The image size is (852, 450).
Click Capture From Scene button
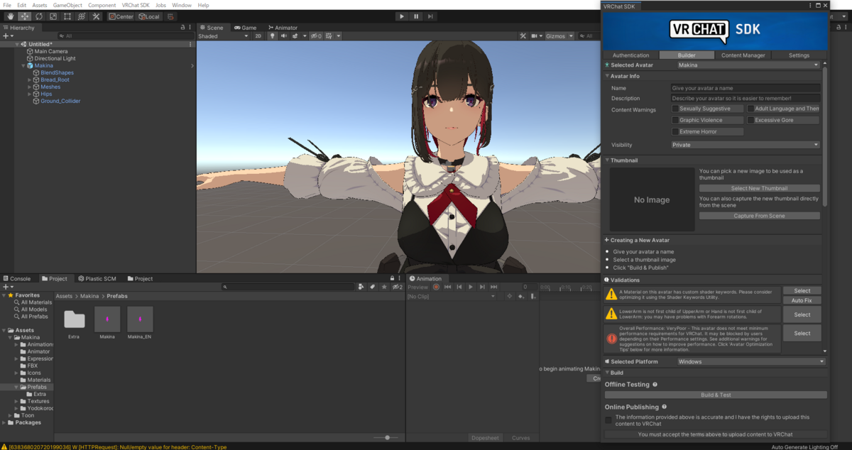(759, 216)
